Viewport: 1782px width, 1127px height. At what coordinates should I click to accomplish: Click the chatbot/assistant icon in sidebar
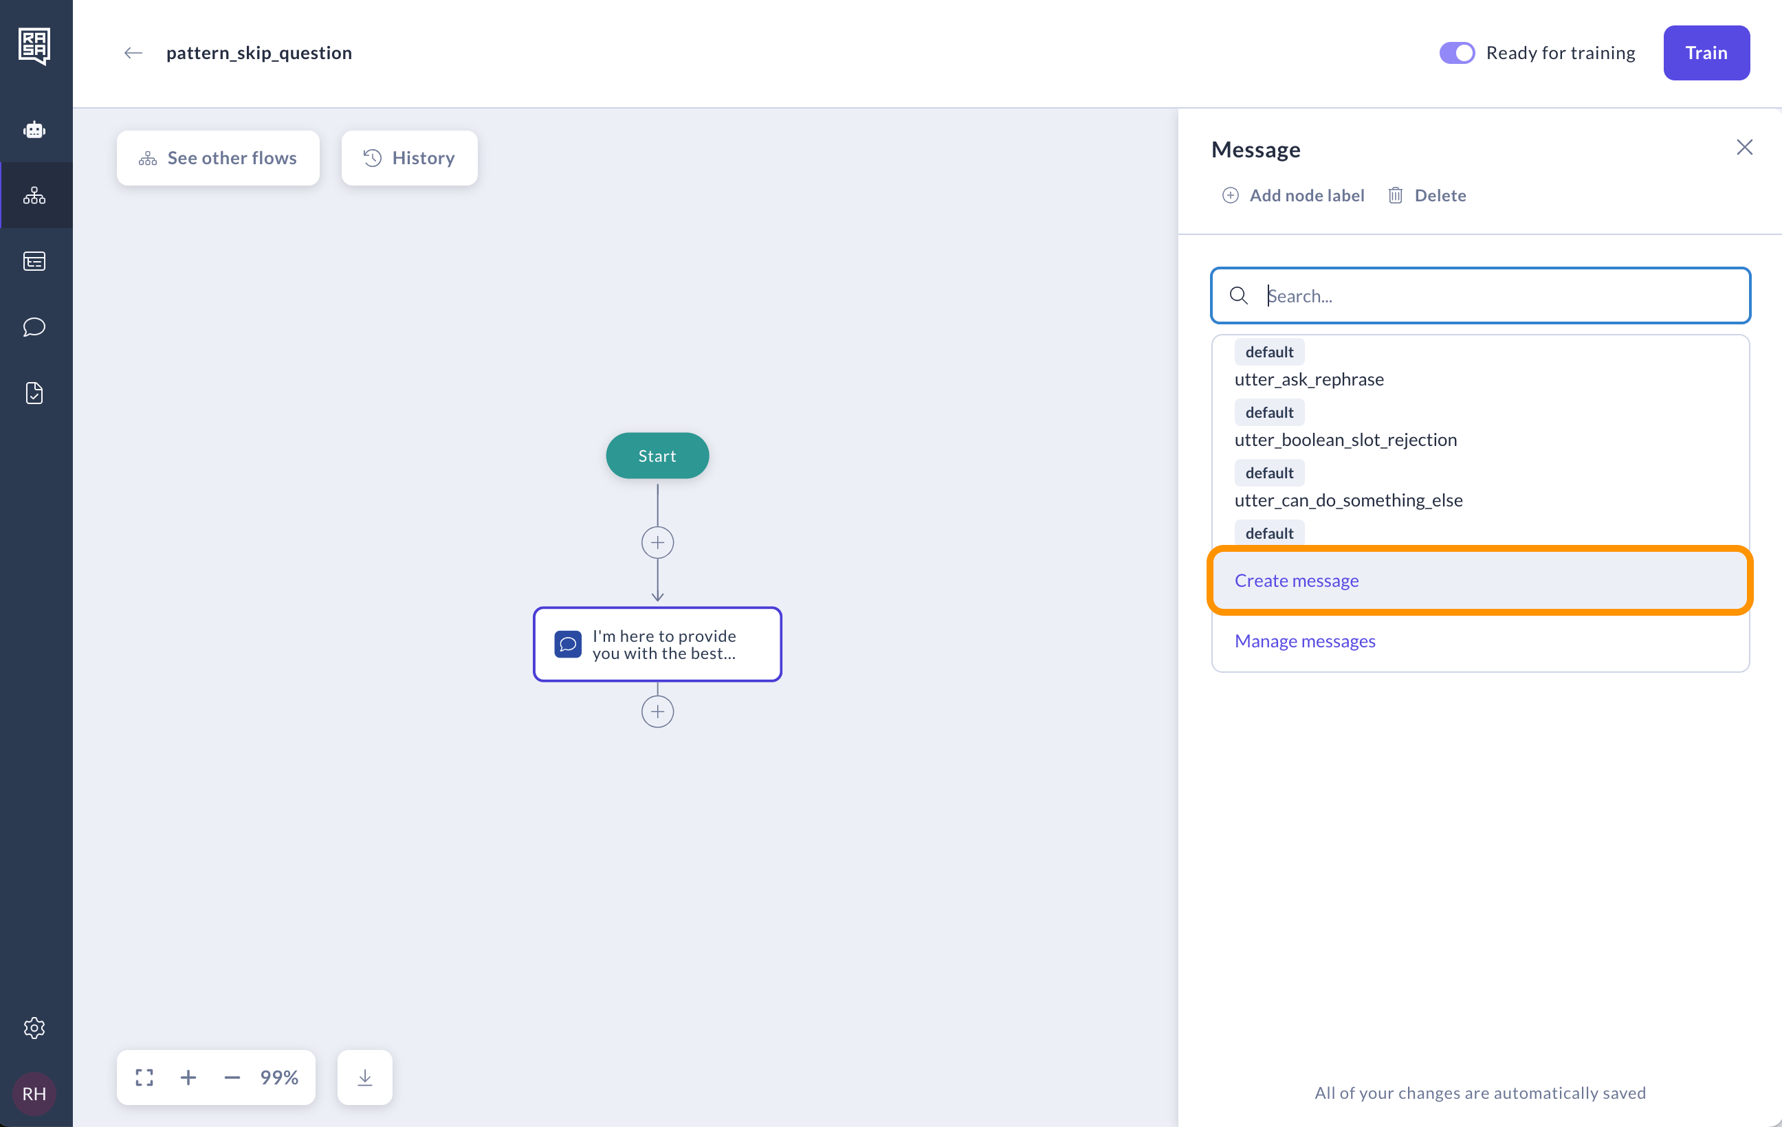(x=35, y=129)
